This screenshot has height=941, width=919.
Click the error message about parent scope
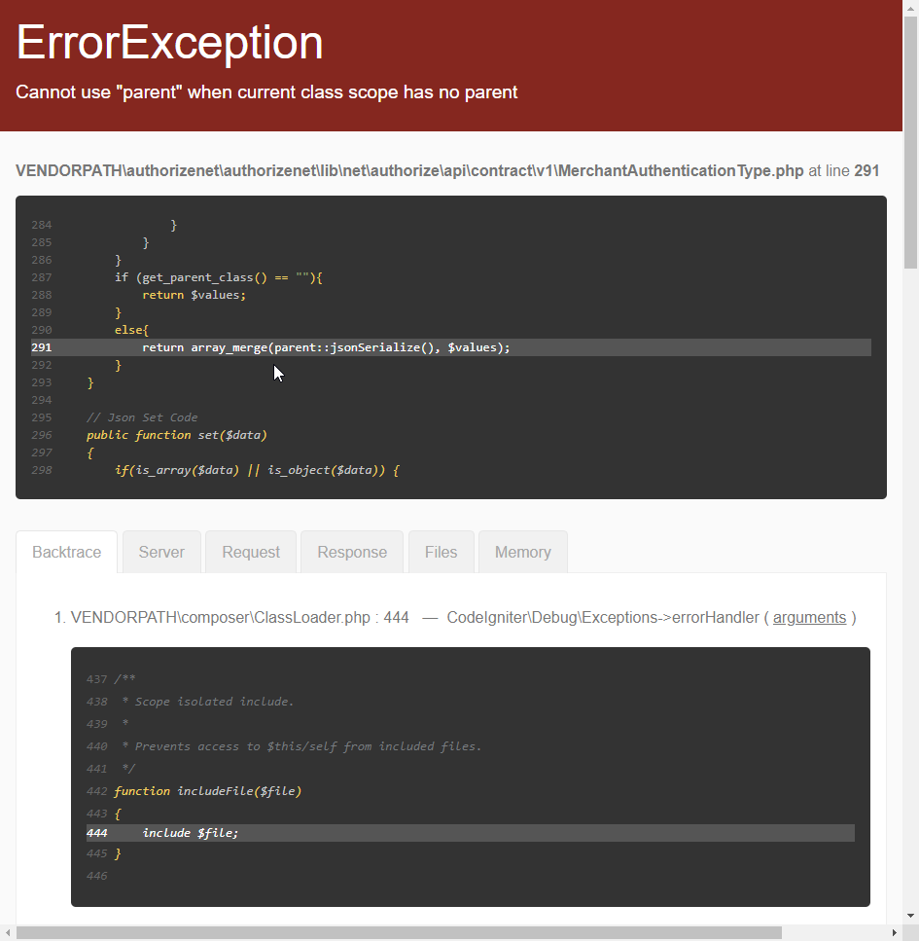(266, 92)
